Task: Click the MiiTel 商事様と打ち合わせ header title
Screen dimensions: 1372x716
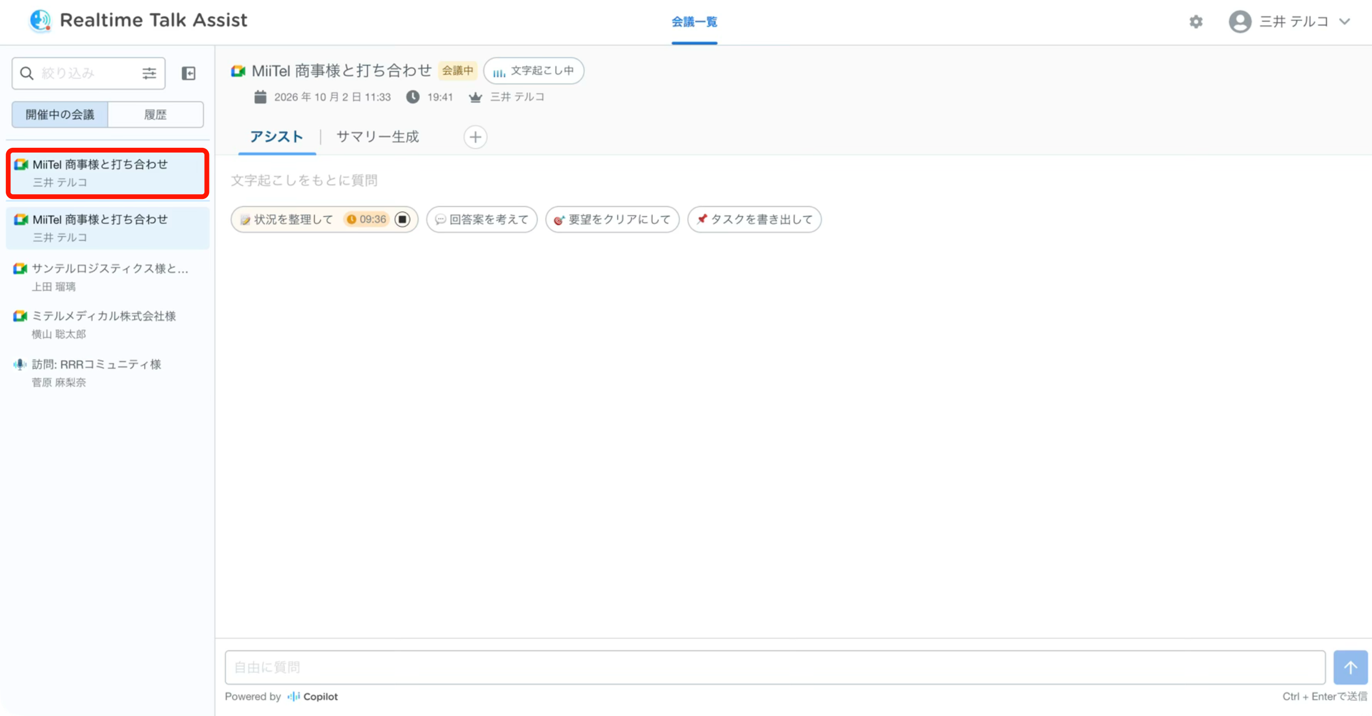Action: (x=341, y=71)
